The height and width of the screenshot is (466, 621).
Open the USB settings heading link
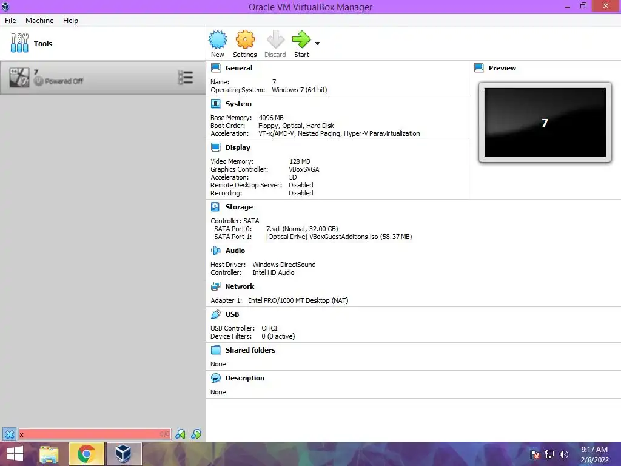pyautogui.click(x=232, y=314)
